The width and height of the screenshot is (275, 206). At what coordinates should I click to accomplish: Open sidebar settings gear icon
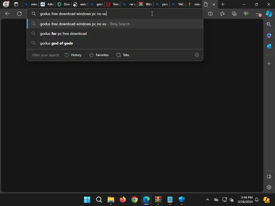269,187
